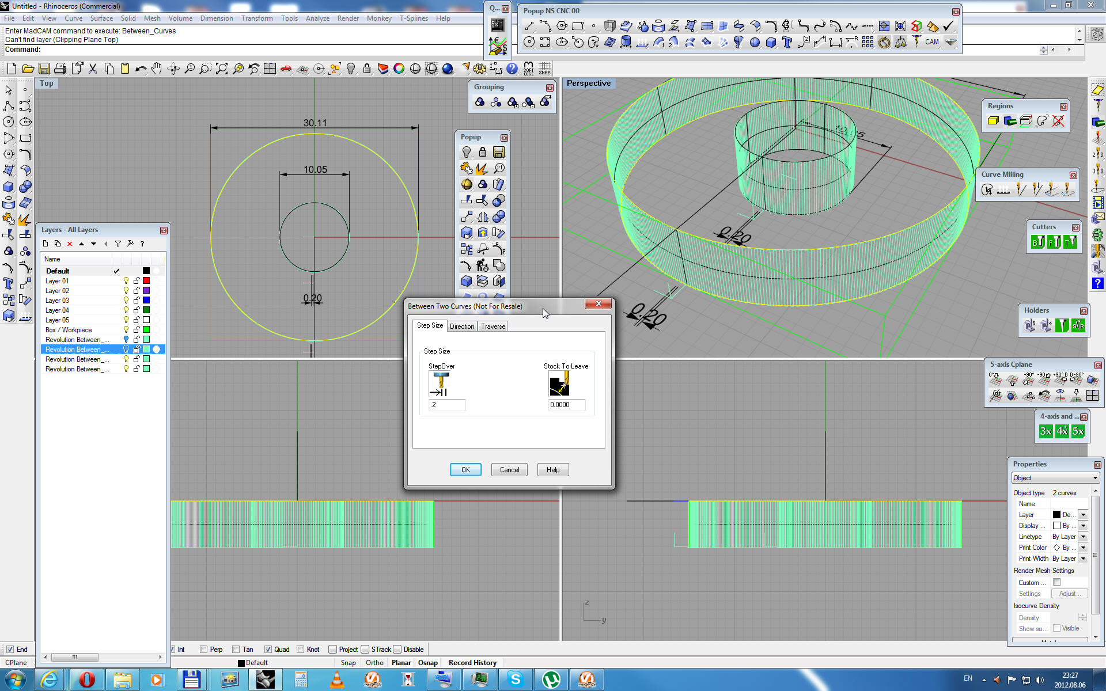Uncheck the Quad osnap checkbox
Viewport: 1106px width, 691px height.
268,650
